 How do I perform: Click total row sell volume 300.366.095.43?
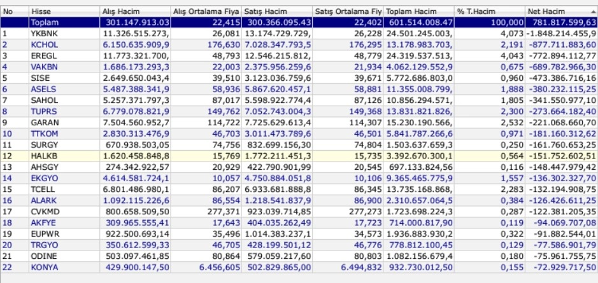pyautogui.click(x=278, y=22)
